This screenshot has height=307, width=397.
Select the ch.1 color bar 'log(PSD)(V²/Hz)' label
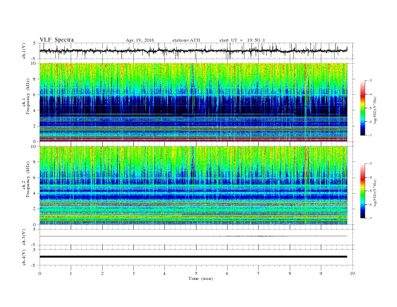pyautogui.click(x=375, y=110)
